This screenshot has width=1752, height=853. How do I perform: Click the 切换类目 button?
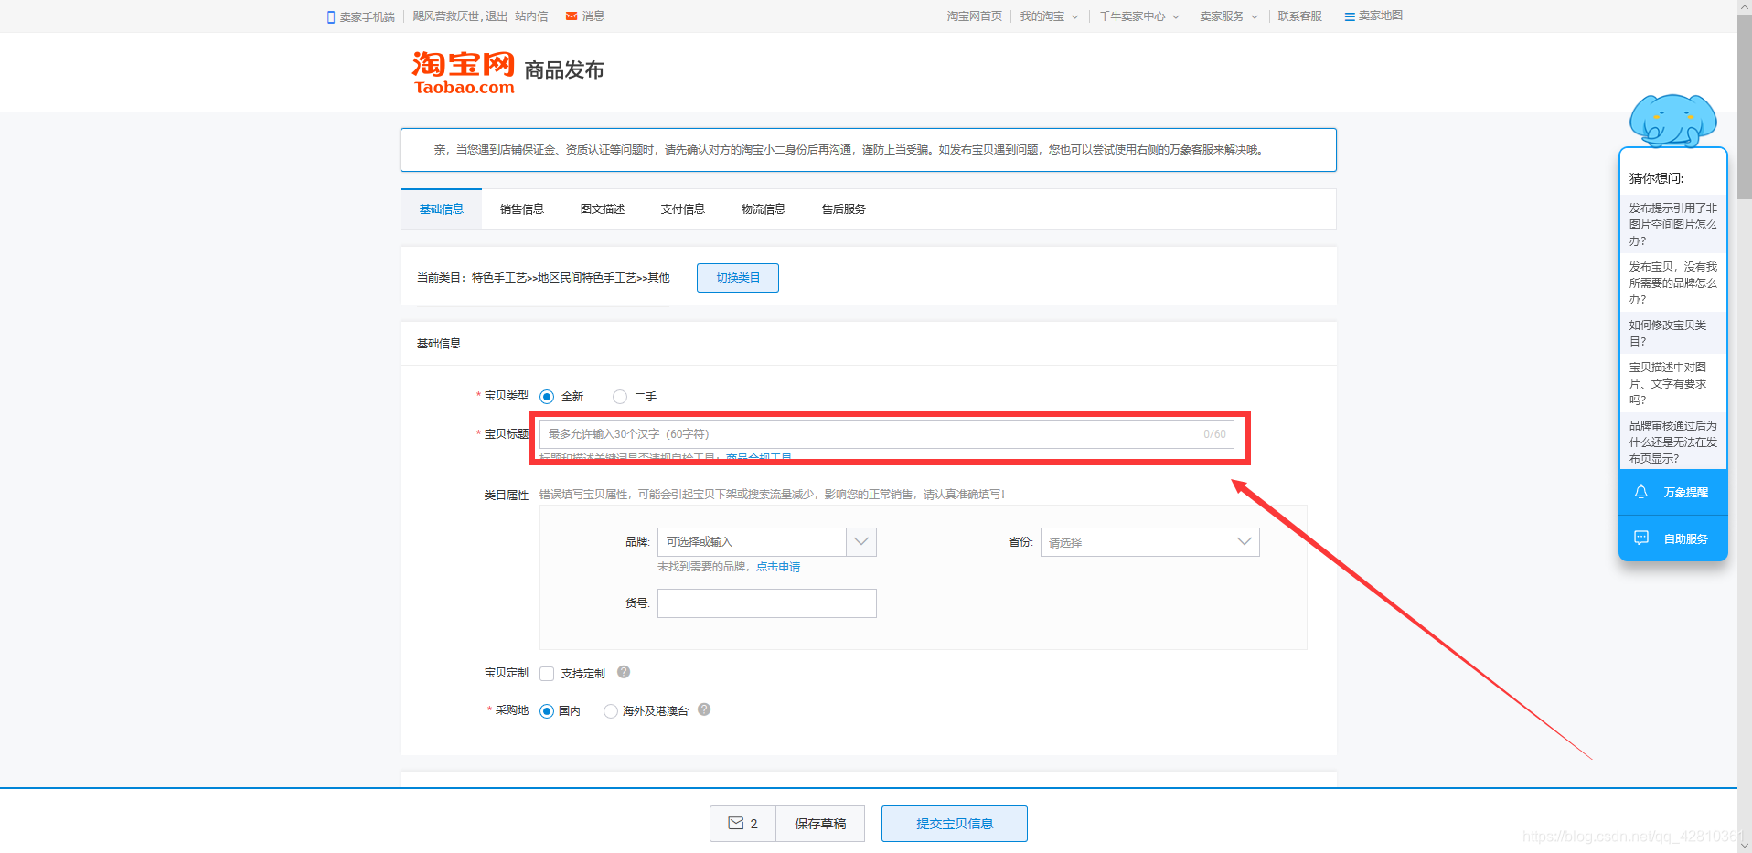[738, 278]
